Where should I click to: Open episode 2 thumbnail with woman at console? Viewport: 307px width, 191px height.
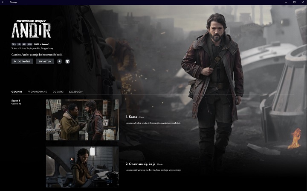[x=82, y=167]
